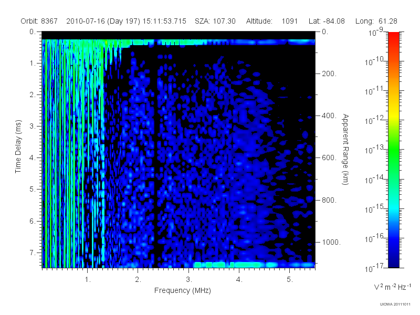The height and width of the screenshot is (315, 420).
Task: Click the Orbit: 8367 header text
Action: [x=39, y=21]
